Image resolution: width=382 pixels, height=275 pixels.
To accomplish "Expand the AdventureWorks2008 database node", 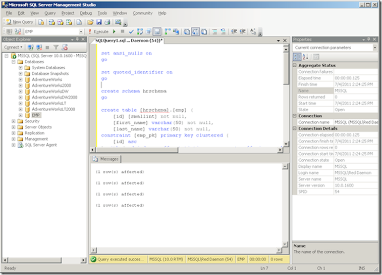I will [21, 85].
